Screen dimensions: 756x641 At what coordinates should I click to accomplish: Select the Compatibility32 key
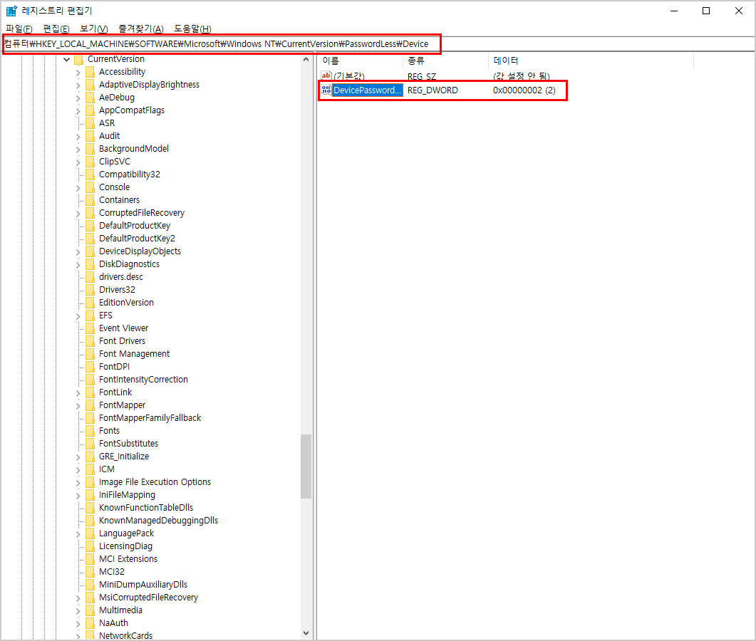(x=129, y=174)
